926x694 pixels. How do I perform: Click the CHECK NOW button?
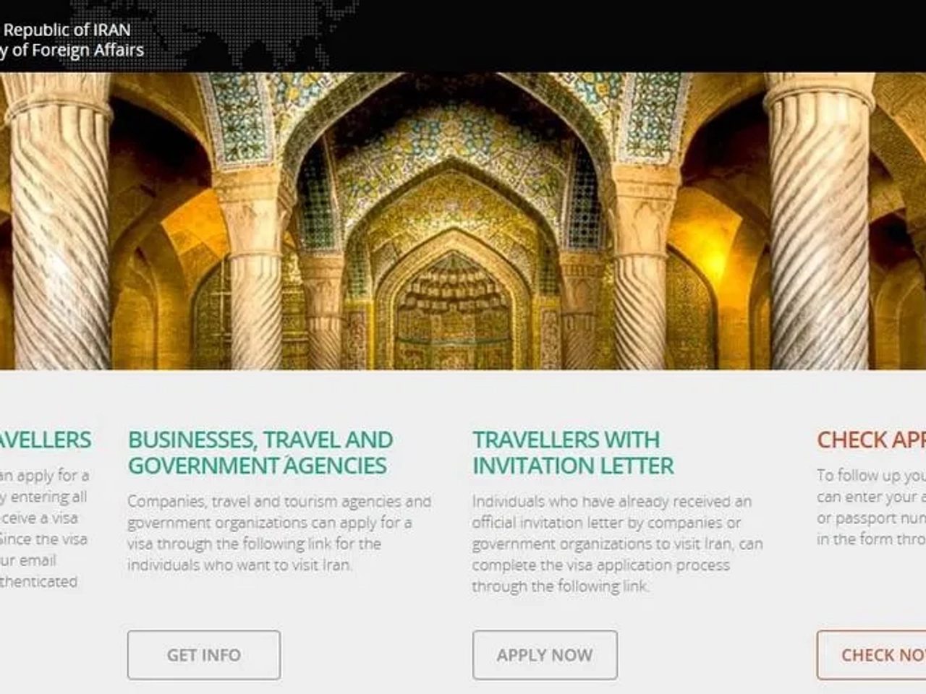[872, 655]
